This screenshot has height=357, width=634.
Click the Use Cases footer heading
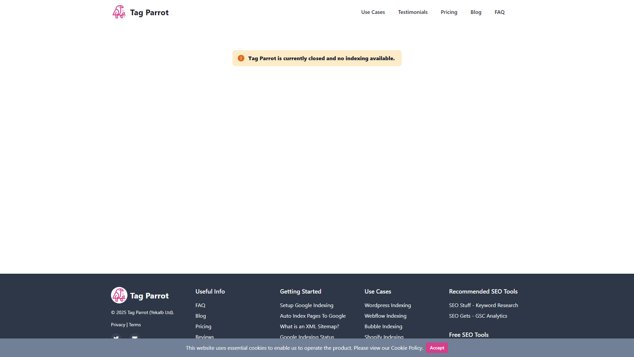(x=378, y=292)
